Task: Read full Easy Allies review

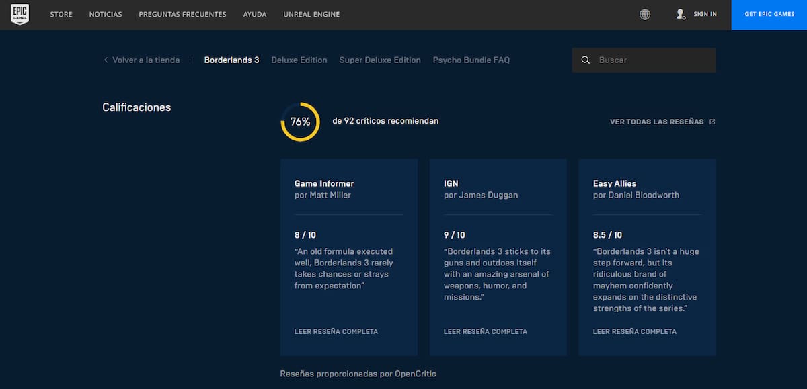Action: (x=635, y=331)
